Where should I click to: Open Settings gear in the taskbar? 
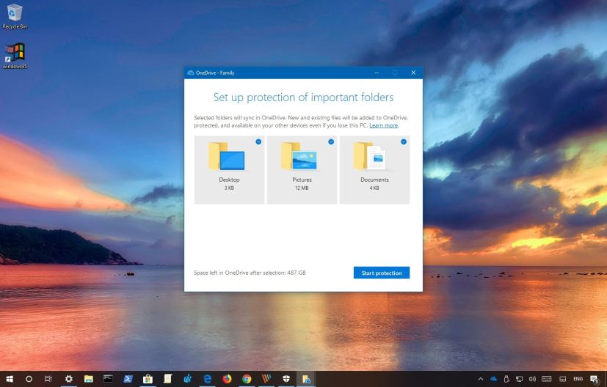pos(68,379)
